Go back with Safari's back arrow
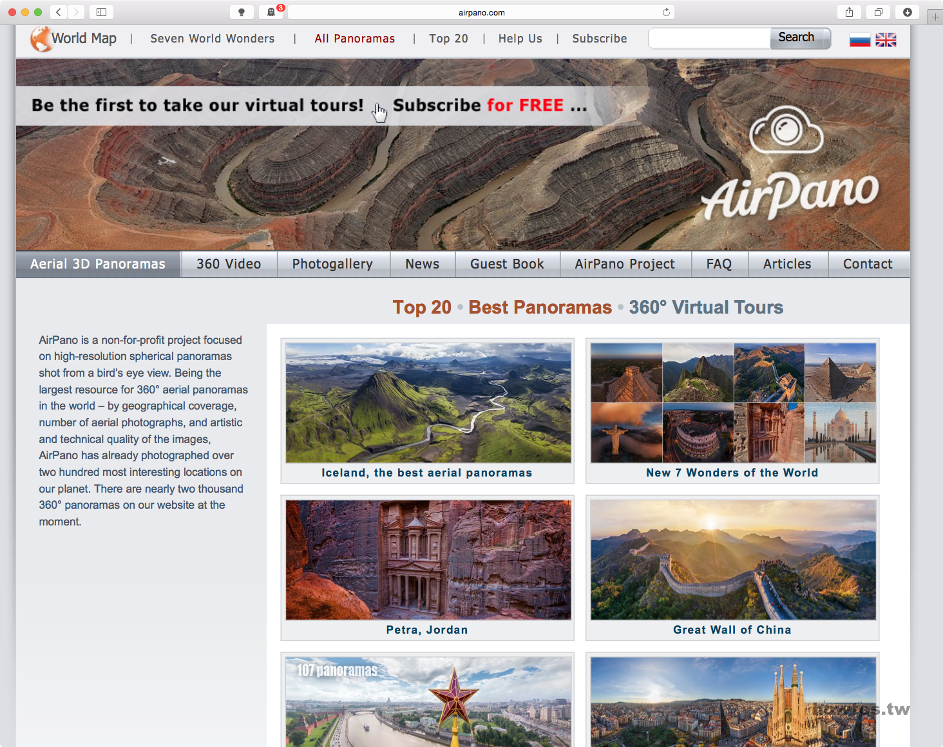 coord(59,12)
